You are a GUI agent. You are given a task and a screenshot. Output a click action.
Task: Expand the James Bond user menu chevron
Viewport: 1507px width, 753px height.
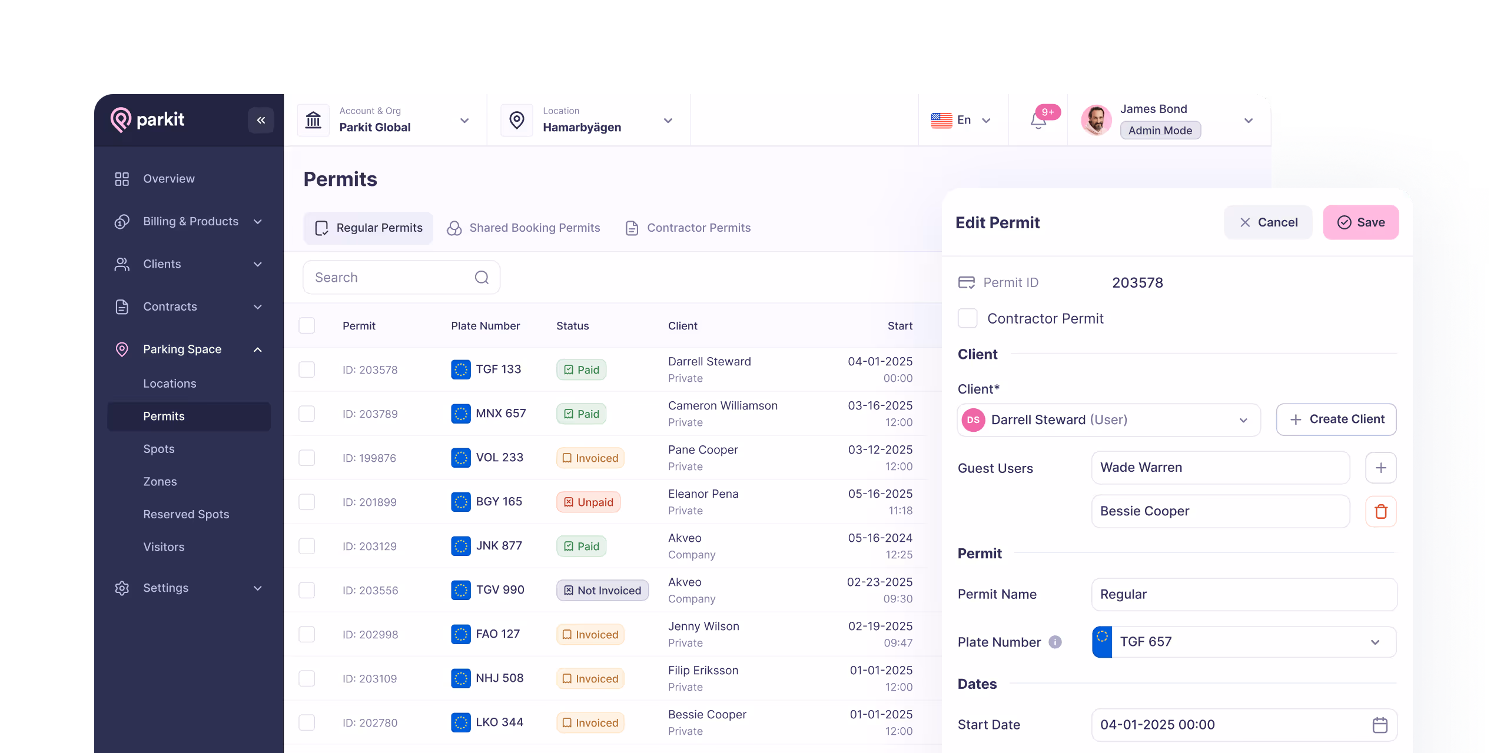point(1248,121)
